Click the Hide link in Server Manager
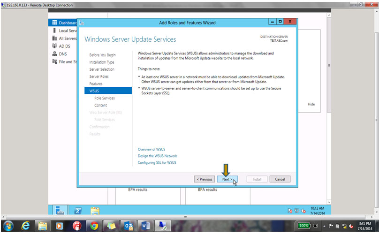379x235 pixels. pyautogui.click(x=311, y=104)
